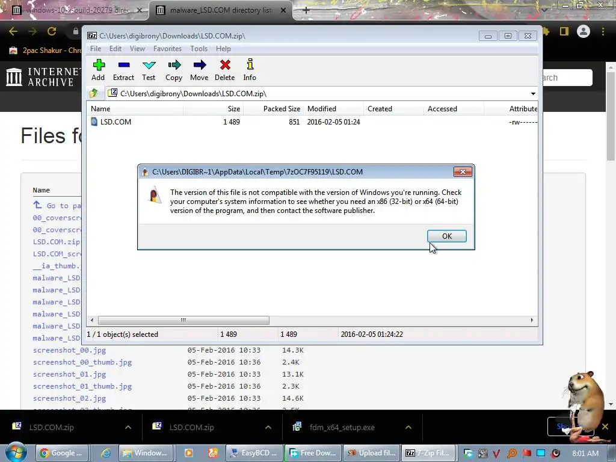Click the blue monitor tray icon
616x462 pixels.
[541, 454]
